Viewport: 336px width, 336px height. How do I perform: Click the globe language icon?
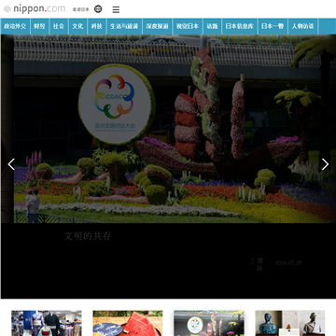point(98,9)
